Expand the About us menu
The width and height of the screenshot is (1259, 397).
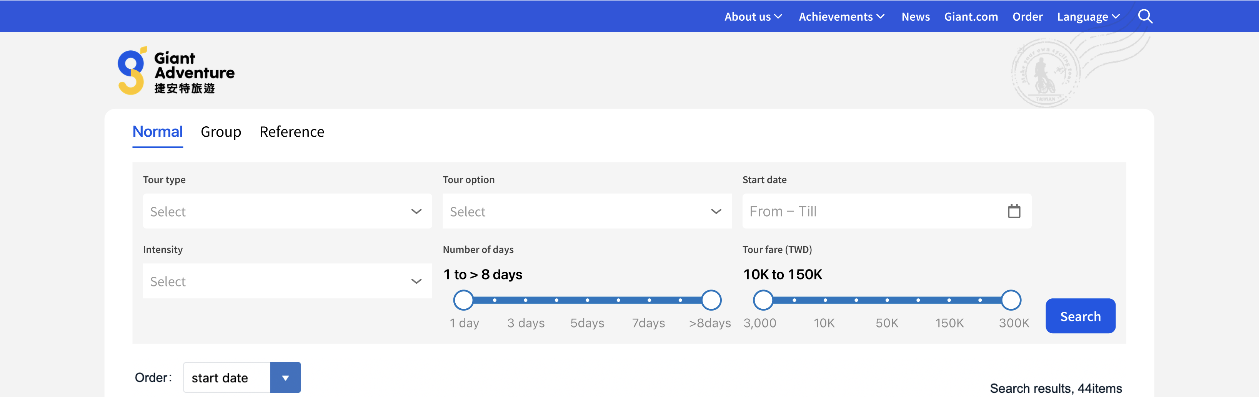pyautogui.click(x=753, y=17)
